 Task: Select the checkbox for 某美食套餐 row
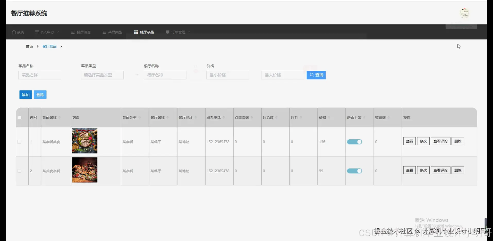[x=19, y=171]
